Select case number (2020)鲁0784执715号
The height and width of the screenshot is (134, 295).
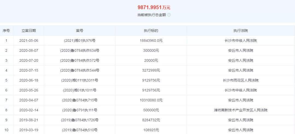coord(79,100)
